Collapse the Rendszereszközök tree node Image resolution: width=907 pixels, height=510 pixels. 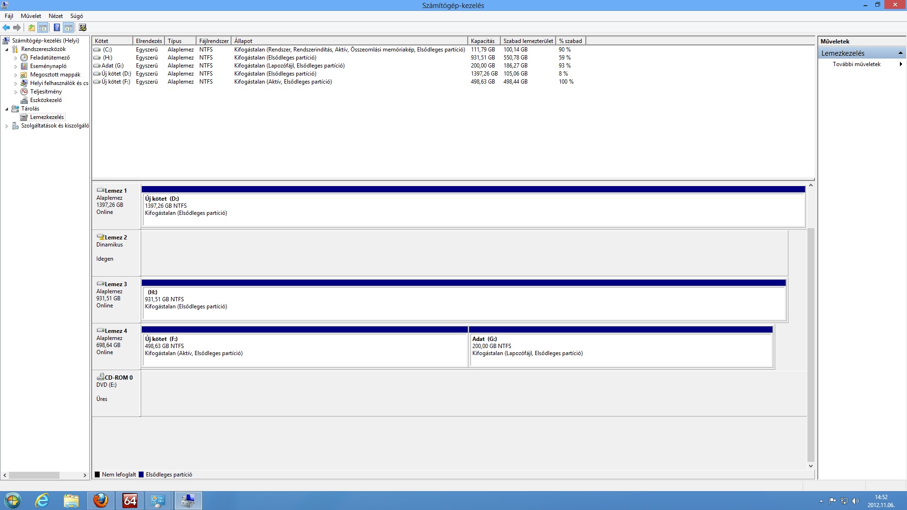7,50
